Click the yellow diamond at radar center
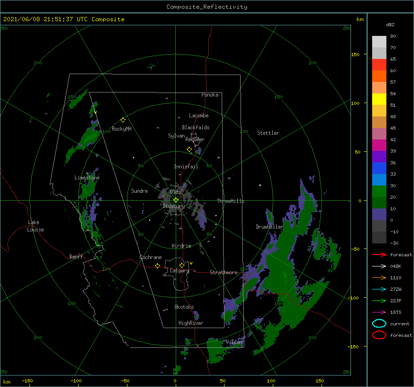Viewport: 414px width, 387px height. [176, 200]
